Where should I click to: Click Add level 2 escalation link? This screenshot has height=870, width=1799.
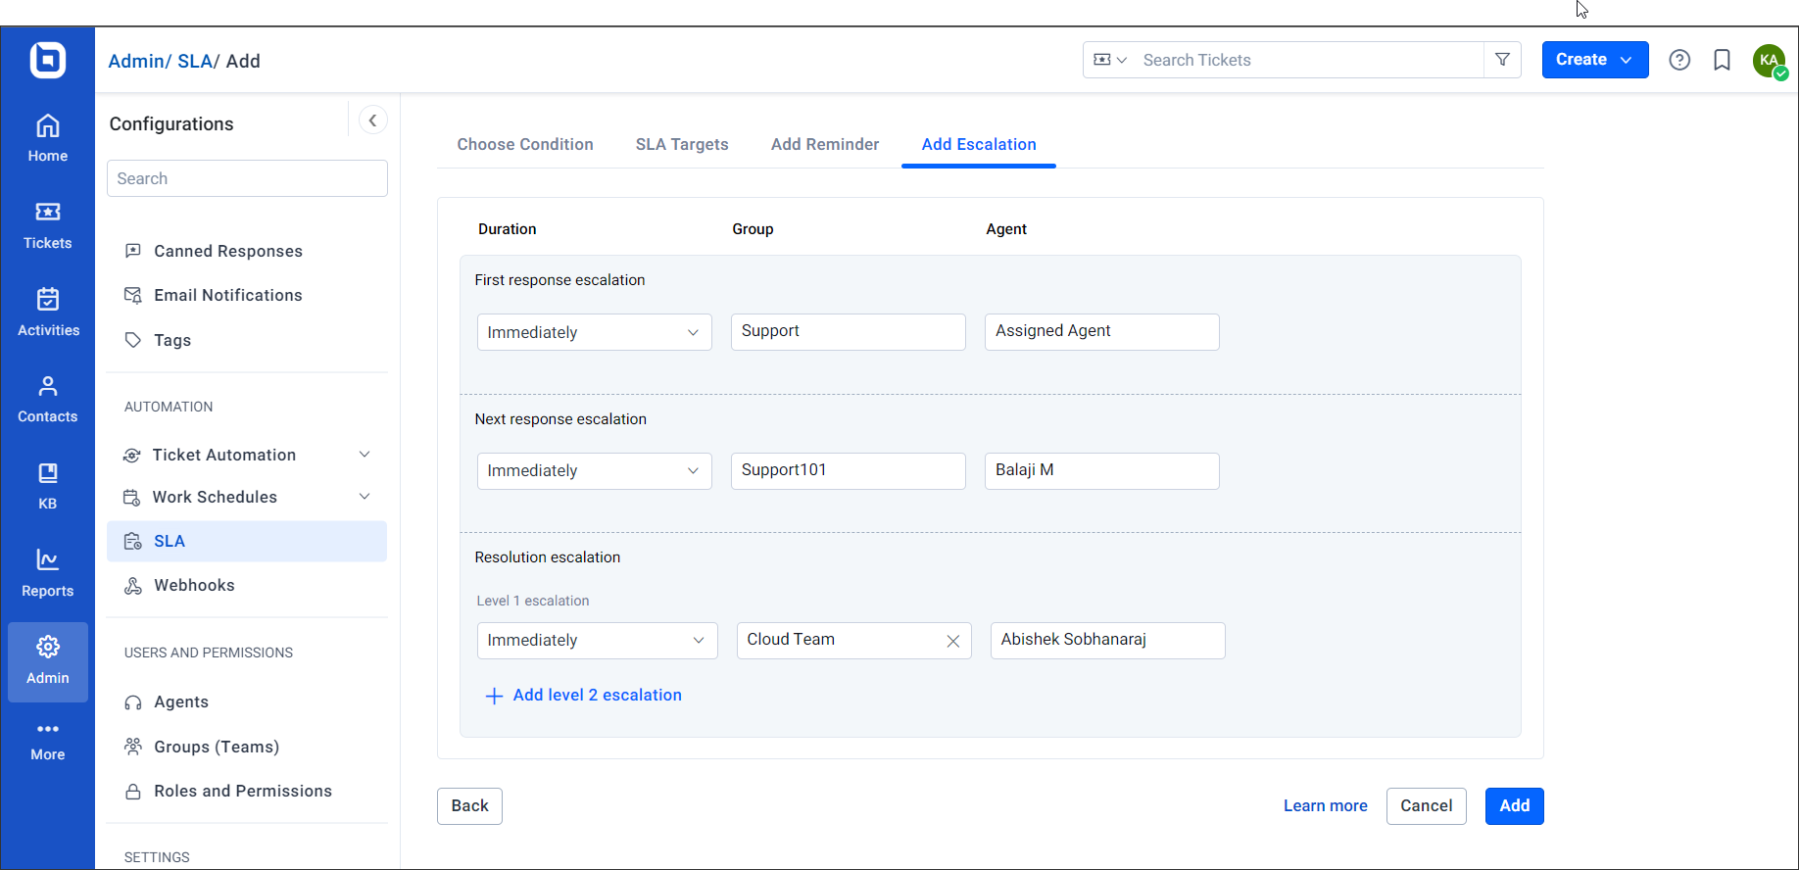pyautogui.click(x=597, y=696)
